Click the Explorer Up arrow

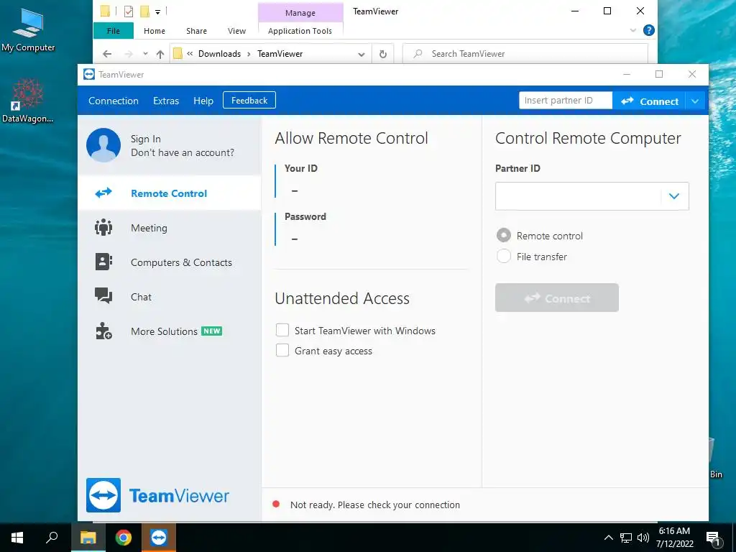[160, 54]
